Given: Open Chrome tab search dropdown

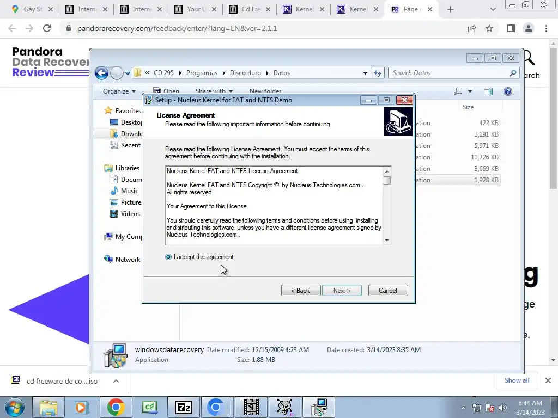Looking at the screenshot, I should [x=493, y=9].
